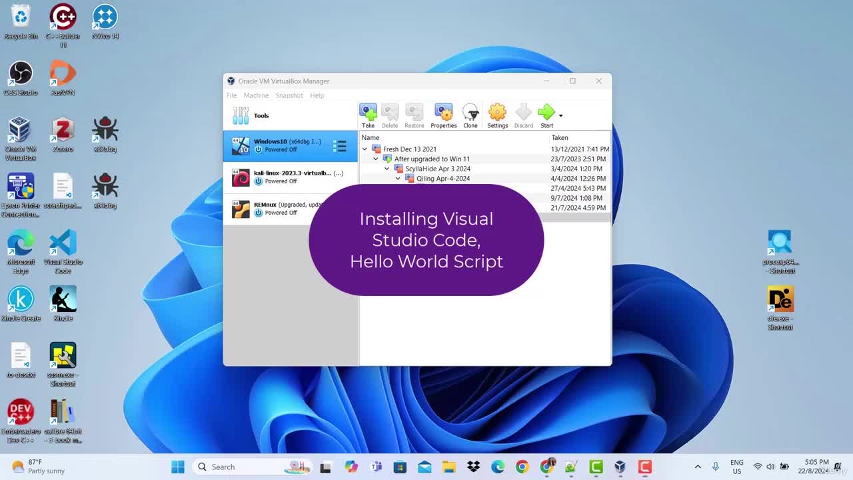Open the Snapshot menu
The height and width of the screenshot is (480, 853).
(x=289, y=95)
